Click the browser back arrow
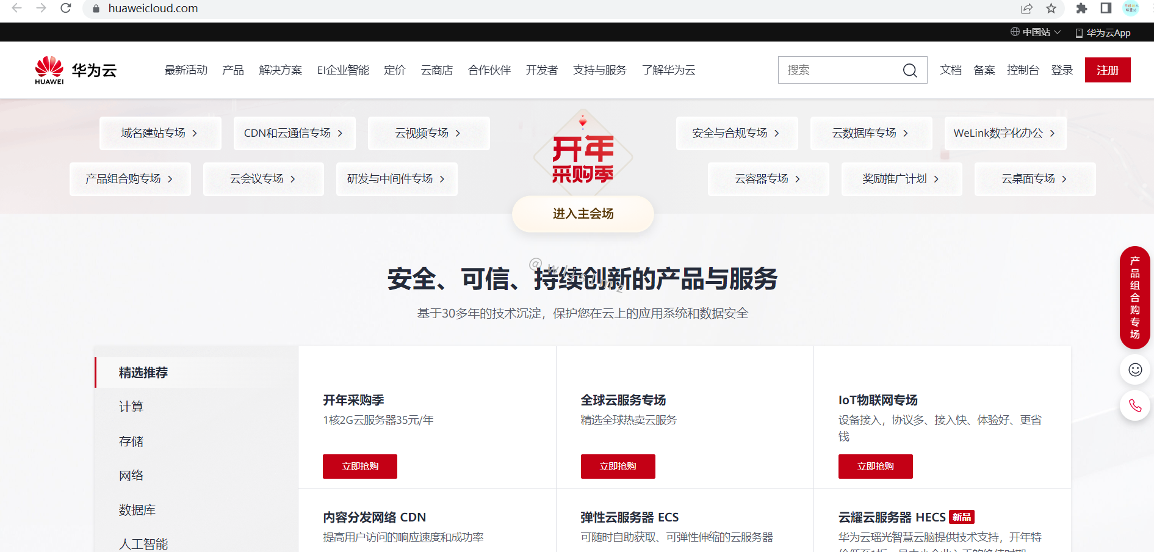 [17, 8]
